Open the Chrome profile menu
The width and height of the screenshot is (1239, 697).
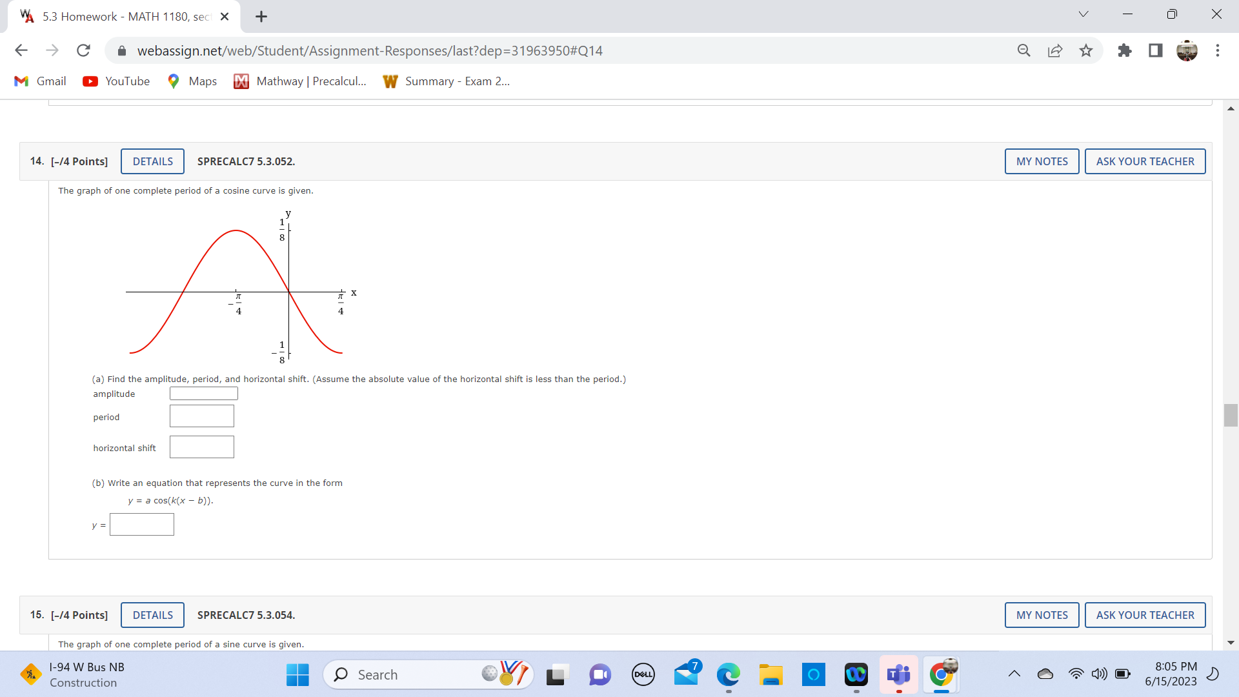(x=1187, y=50)
